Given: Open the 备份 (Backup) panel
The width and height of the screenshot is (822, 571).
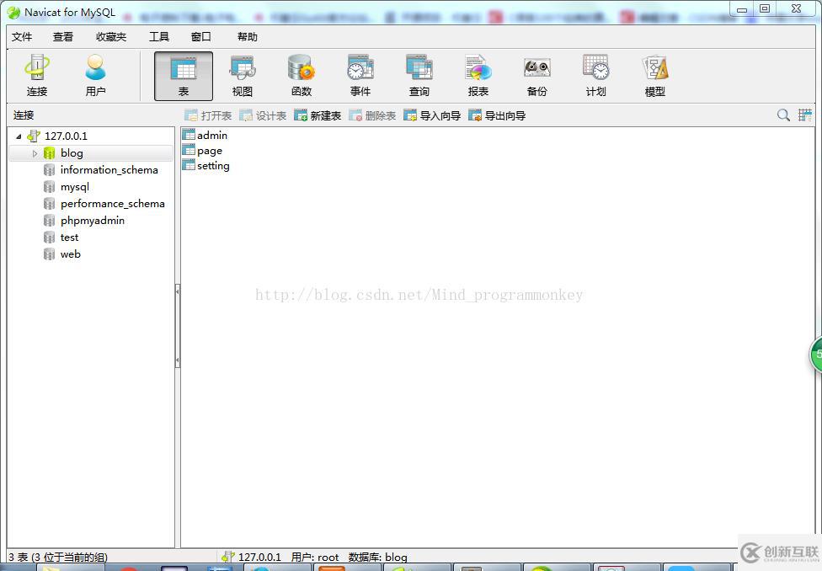Looking at the screenshot, I should 536,74.
